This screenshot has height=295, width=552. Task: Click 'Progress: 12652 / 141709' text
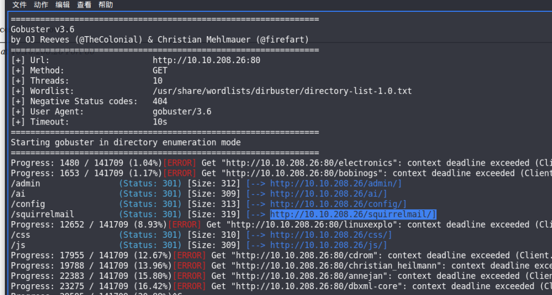click(70, 224)
